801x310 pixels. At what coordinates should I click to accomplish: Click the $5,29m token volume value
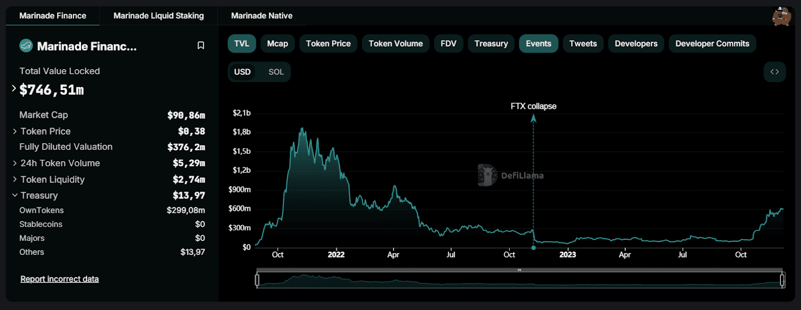[189, 163]
